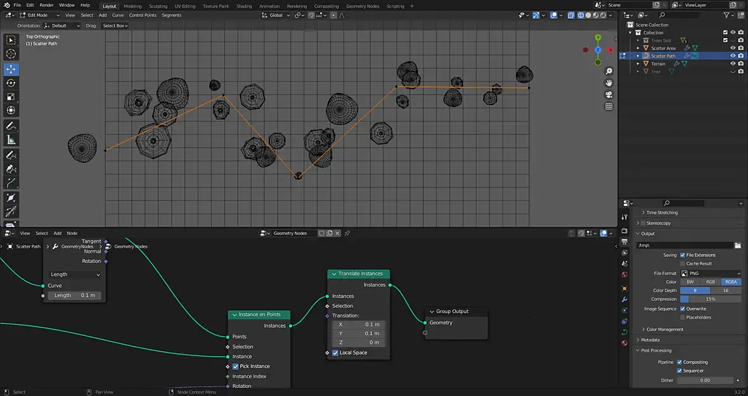Screen dimensions: 748x396
Task: Set Color Depth to 16
Action: tap(726, 290)
